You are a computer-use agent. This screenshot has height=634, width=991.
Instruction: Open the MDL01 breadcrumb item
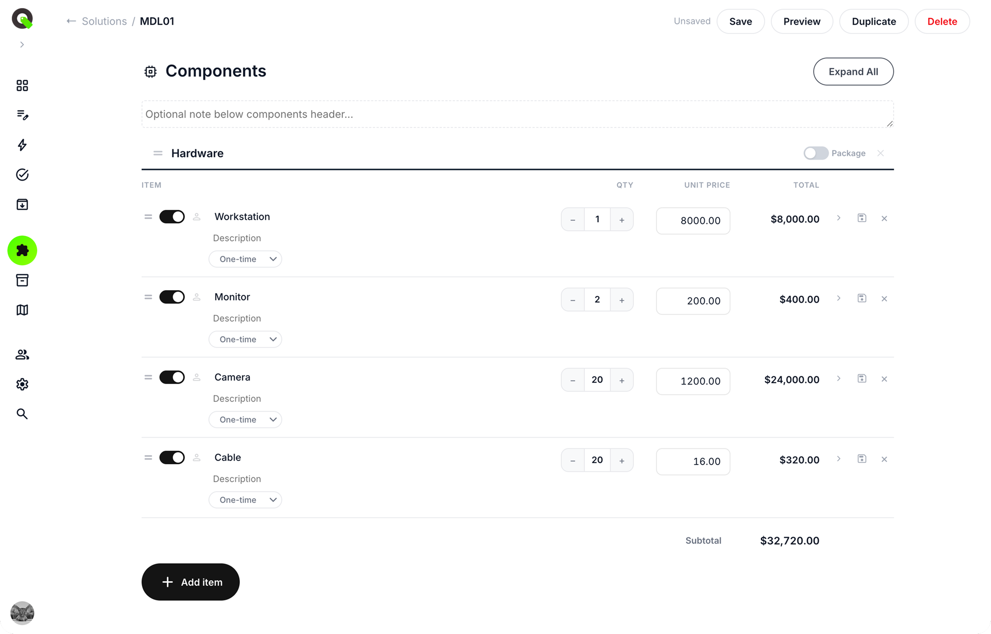[157, 21]
